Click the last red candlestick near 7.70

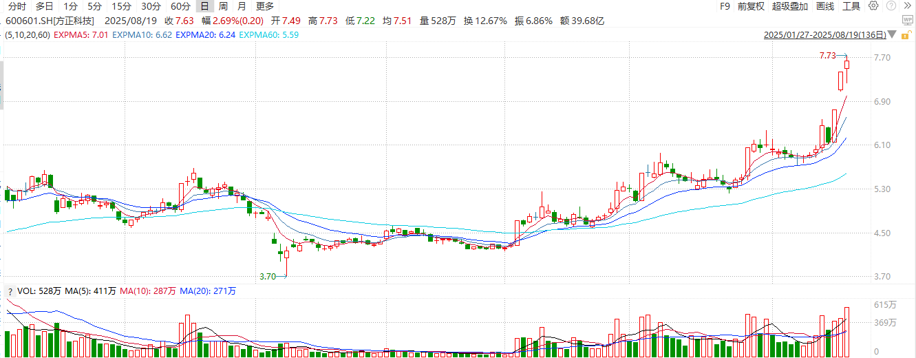coord(847,65)
